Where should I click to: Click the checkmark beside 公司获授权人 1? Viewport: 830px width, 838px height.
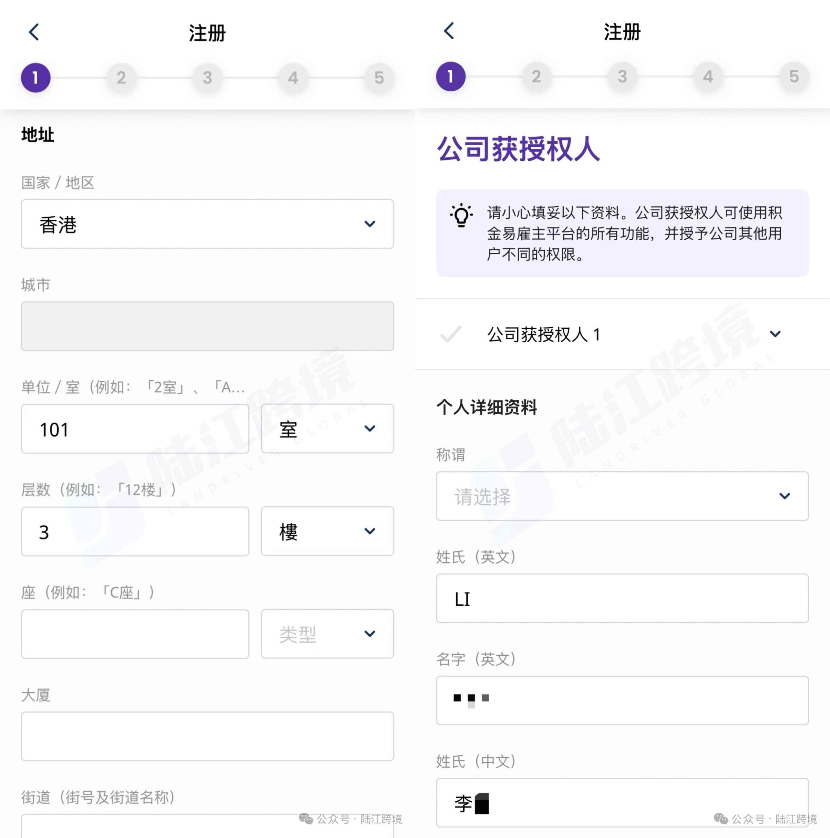coord(450,334)
